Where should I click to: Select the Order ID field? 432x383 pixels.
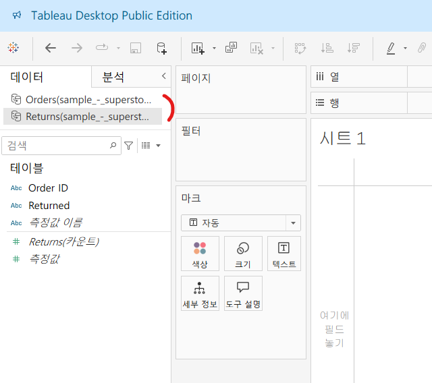click(x=48, y=188)
